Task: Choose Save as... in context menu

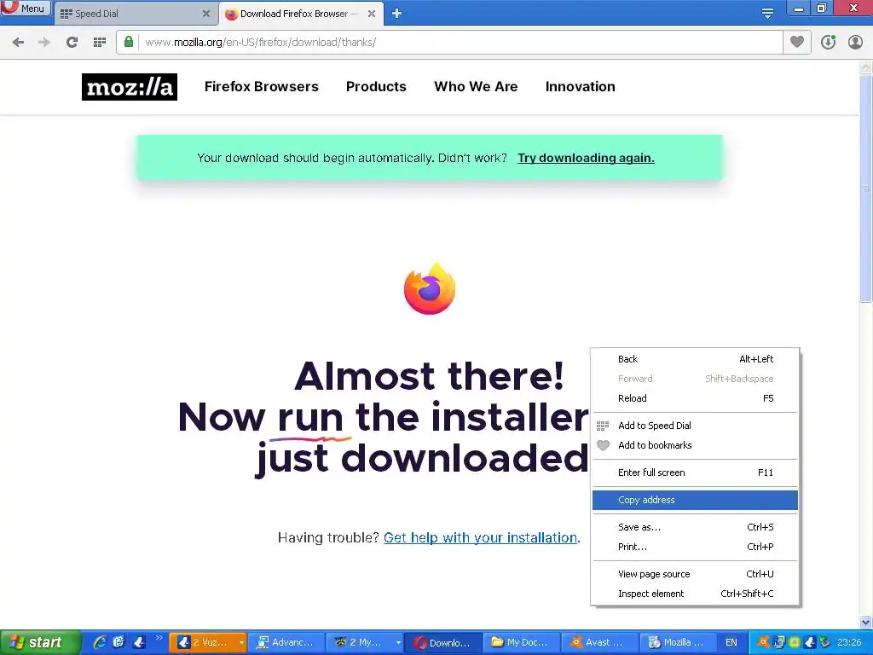Action: pyautogui.click(x=695, y=527)
